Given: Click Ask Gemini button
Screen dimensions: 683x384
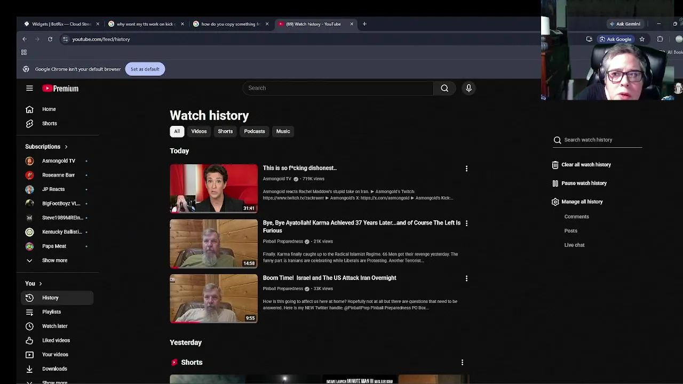Looking at the screenshot, I should tap(625, 24).
